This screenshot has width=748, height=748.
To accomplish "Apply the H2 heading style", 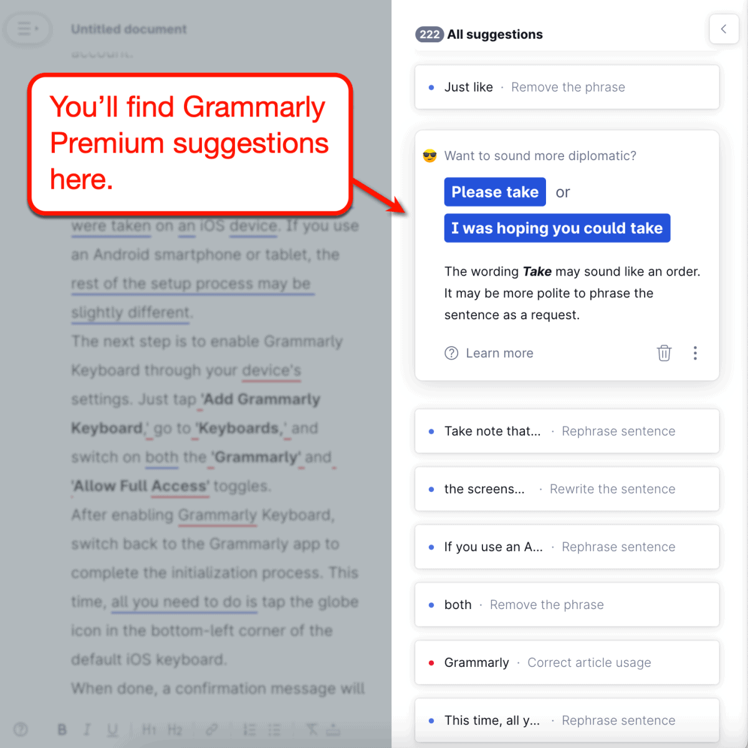I will click(176, 729).
